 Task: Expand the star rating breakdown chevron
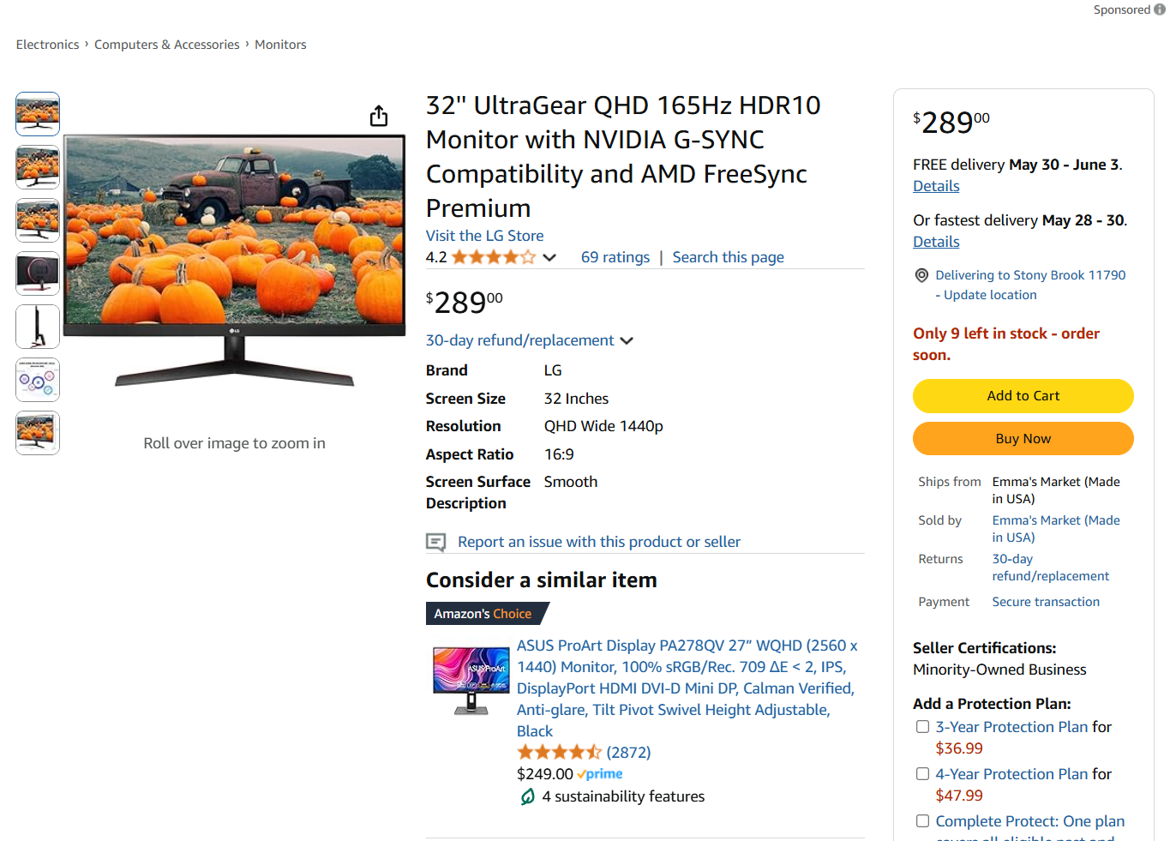click(549, 257)
